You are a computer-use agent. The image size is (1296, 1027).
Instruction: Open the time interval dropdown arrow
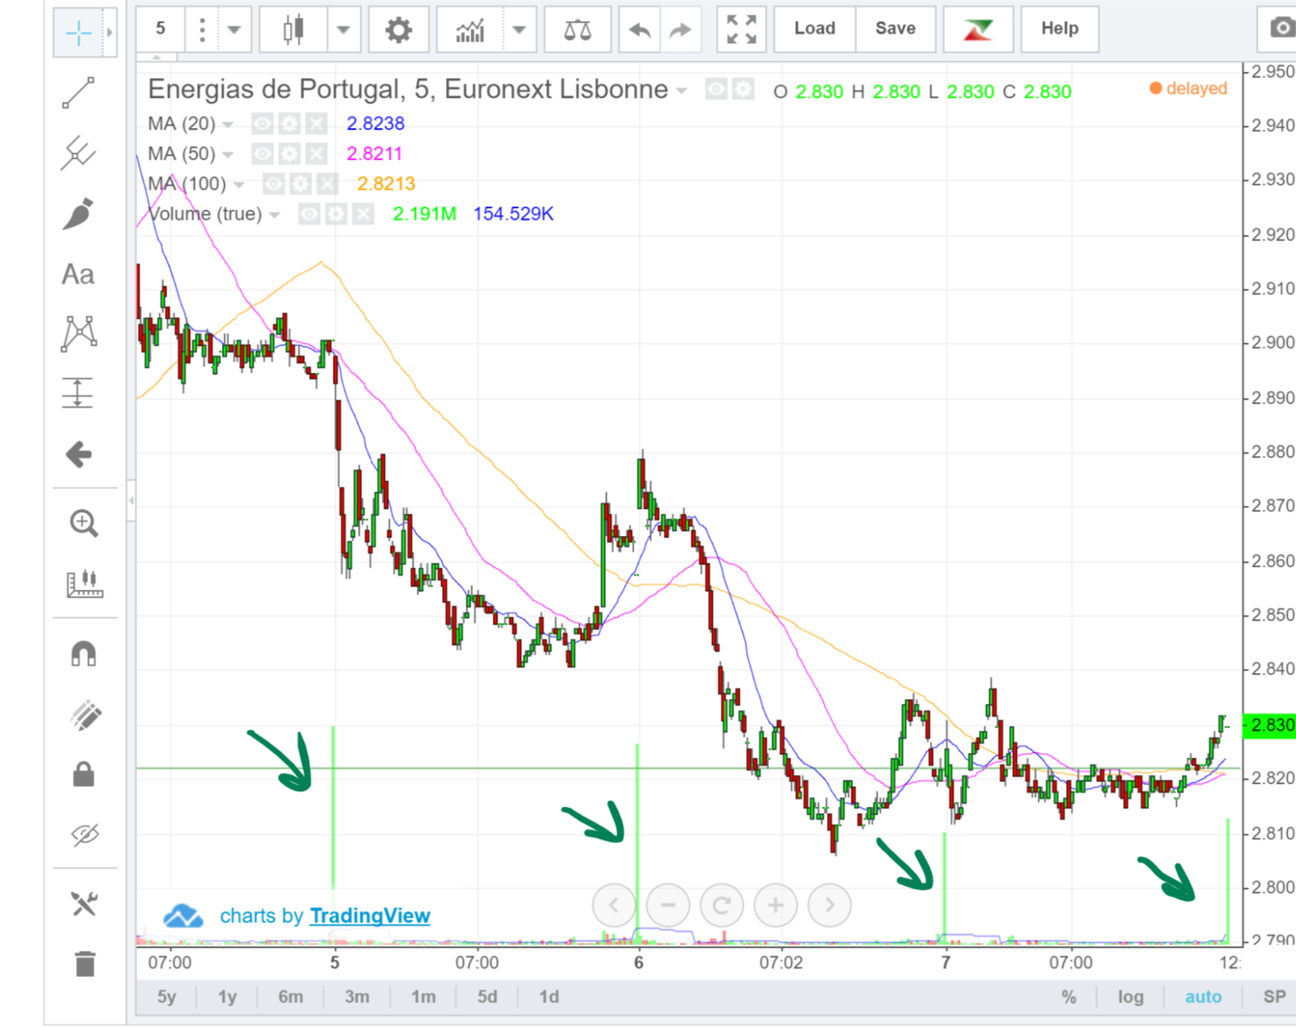[x=234, y=30]
